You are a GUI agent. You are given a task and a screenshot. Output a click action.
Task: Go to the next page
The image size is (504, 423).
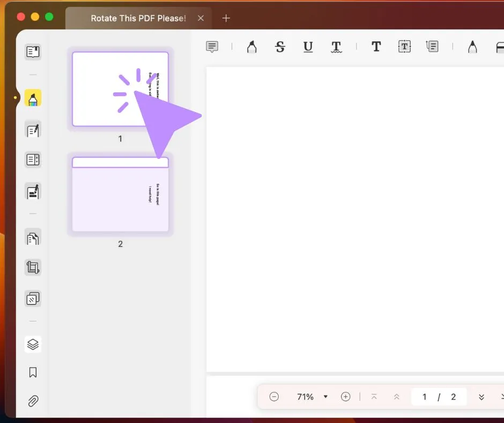click(481, 397)
